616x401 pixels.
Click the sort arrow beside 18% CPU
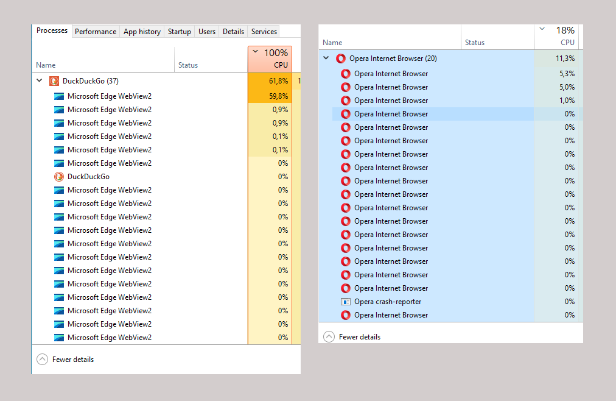[542, 29]
